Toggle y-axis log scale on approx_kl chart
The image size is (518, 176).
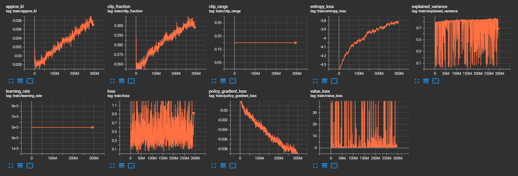[20, 81]
